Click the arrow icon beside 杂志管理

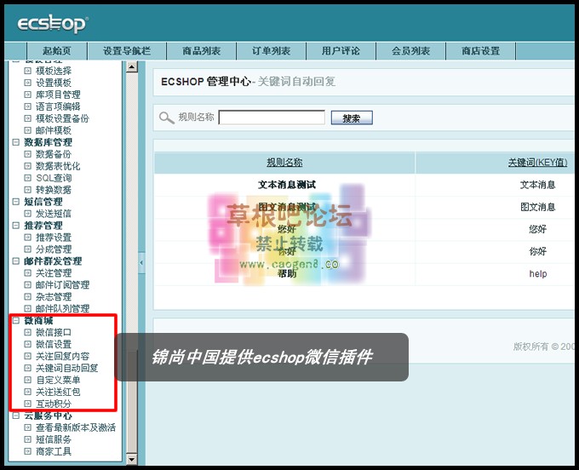pyautogui.click(x=28, y=296)
